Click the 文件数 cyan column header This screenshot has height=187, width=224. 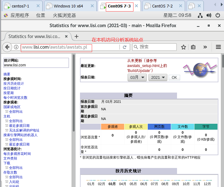pyautogui.click(x=183, y=127)
